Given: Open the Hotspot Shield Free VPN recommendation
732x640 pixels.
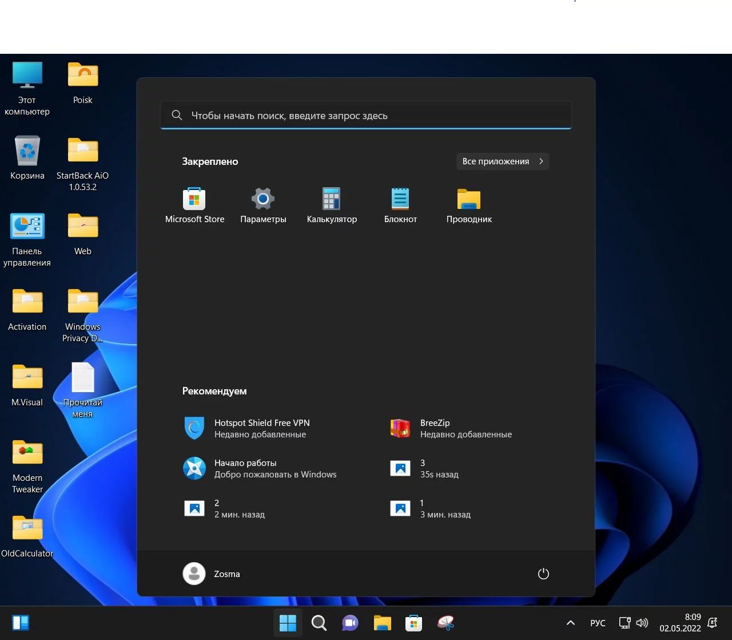Looking at the screenshot, I should (x=262, y=428).
